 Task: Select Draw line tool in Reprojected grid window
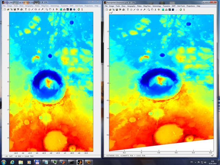[x=134, y=10]
